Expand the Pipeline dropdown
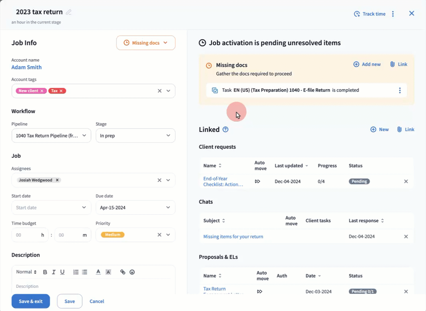The height and width of the screenshot is (311, 426). [51, 136]
